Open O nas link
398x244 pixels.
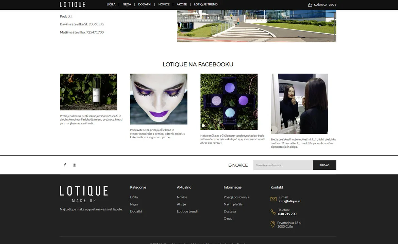point(228,219)
